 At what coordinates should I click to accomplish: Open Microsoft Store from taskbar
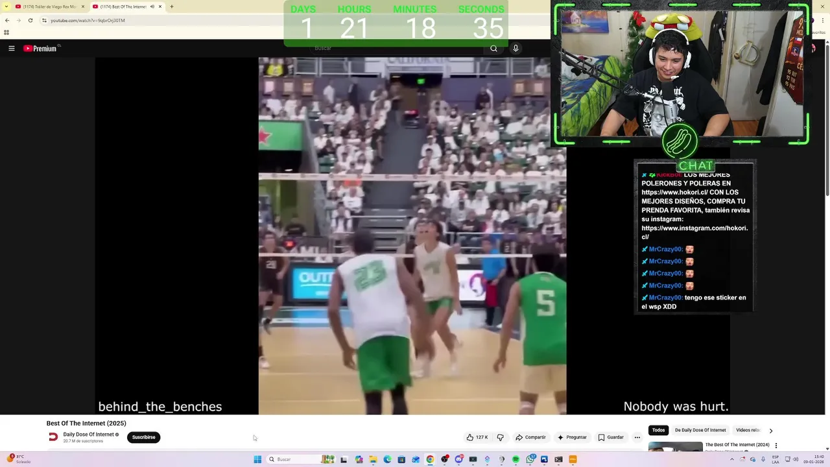coord(401,459)
